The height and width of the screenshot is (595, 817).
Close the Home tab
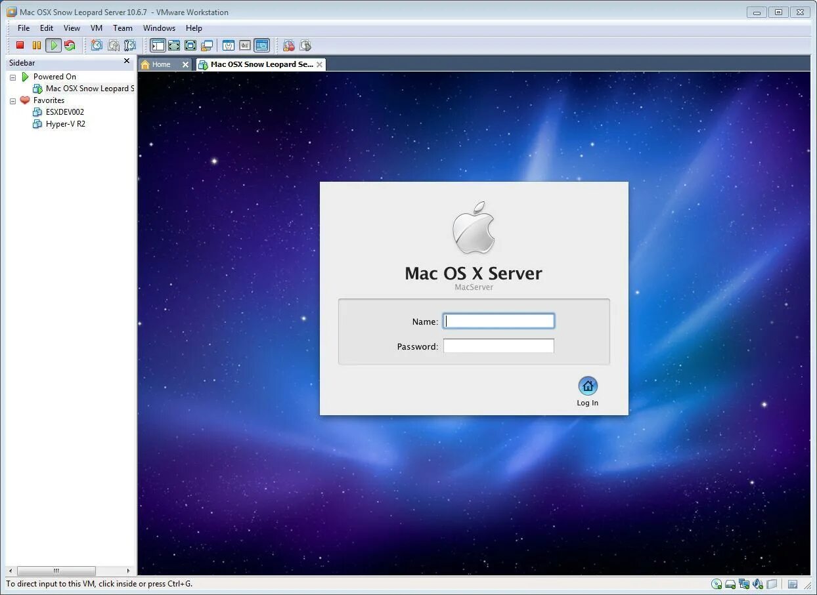[x=185, y=64]
